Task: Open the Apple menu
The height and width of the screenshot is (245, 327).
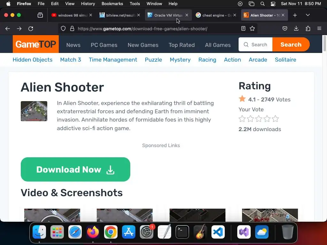Action: click(8, 4)
